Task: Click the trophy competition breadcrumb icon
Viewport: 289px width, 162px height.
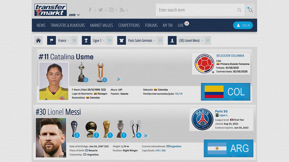Action: (x=86, y=40)
